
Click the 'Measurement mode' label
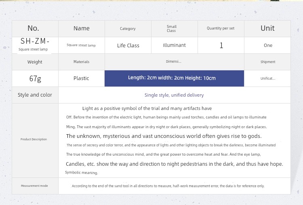[34, 186]
